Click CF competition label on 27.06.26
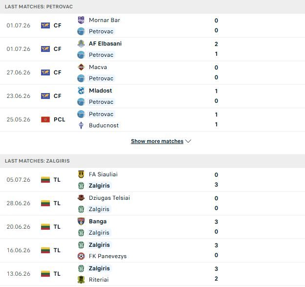 [x=57, y=72]
